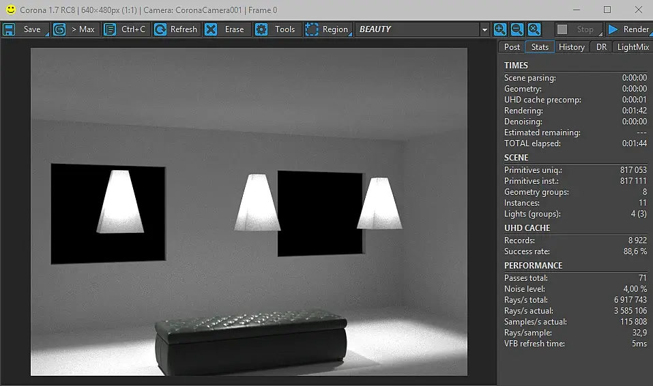Click the "0:01:44" total elapsed value
This screenshot has height=386, width=653.
[x=635, y=143]
